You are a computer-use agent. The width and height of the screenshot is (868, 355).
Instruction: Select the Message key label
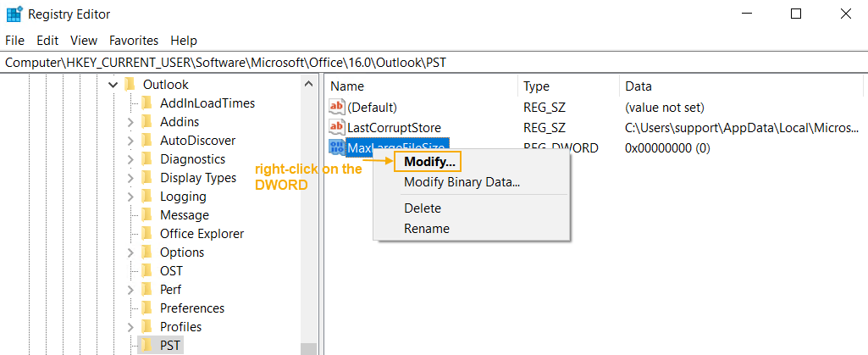coord(185,215)
